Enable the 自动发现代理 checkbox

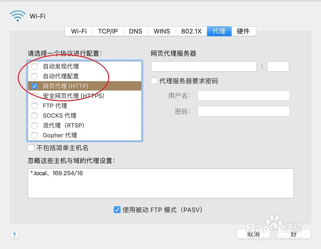pos(35,66)
